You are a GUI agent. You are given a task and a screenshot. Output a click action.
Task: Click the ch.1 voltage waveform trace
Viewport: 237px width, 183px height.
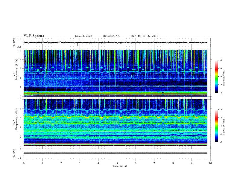click(x=115, y=42)
